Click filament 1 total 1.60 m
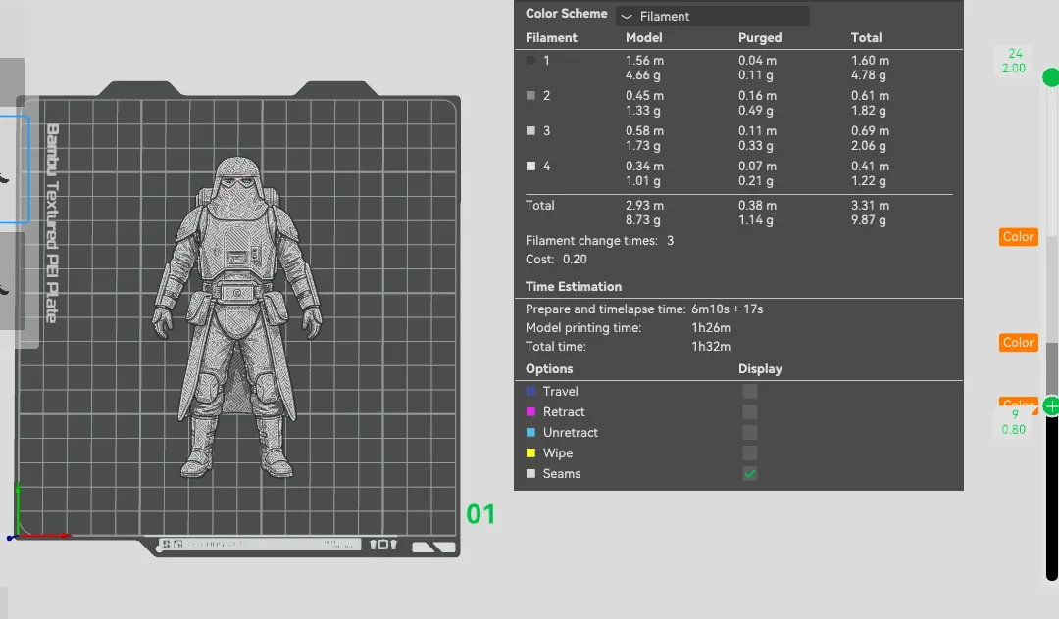Image resolution: width=1059 pixels, height=619 pixels. [x=870, y=60]
